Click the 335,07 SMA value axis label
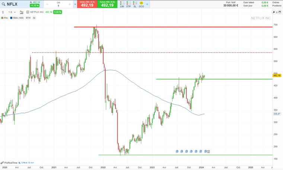Viewport: 283px width, 170px height. point(277,114)
